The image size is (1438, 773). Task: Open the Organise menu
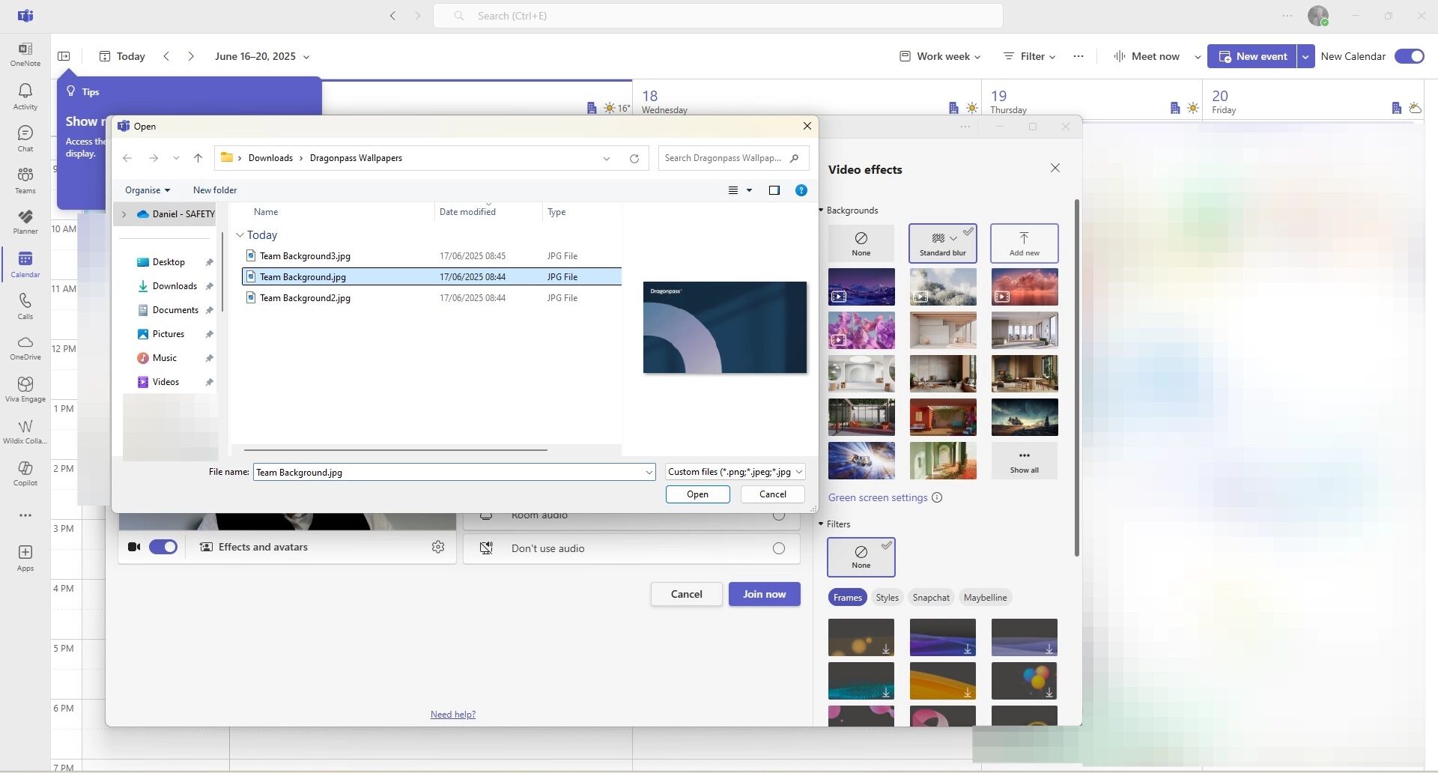[x=147, y=190]
